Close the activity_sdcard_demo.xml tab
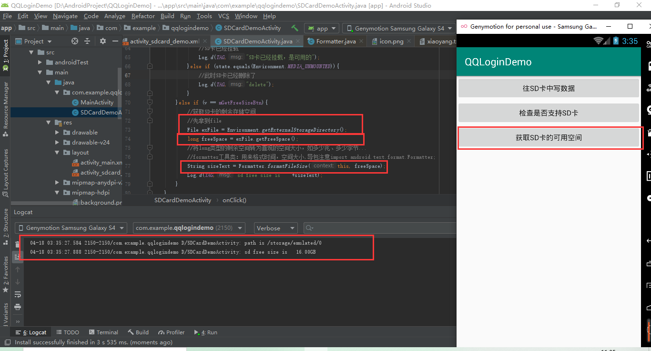Viewport: 651px width, 351px height. [x=205, y=41]
